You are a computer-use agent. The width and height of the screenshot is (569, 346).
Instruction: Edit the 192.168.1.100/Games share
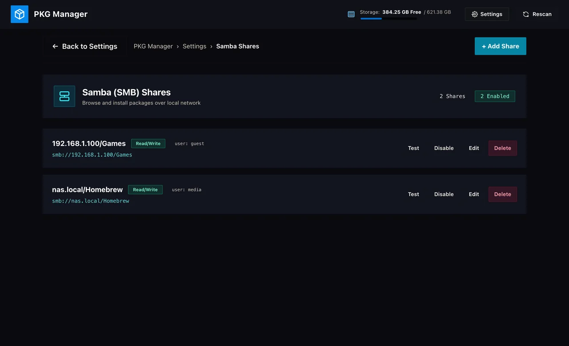click(474, 148)
